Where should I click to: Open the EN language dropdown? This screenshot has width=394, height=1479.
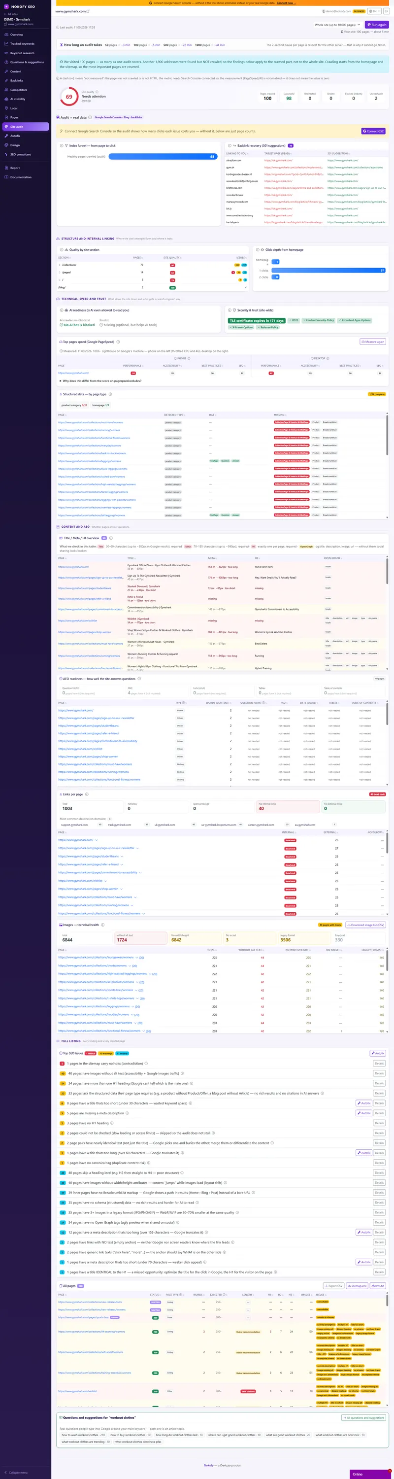(x=374, y=11)
